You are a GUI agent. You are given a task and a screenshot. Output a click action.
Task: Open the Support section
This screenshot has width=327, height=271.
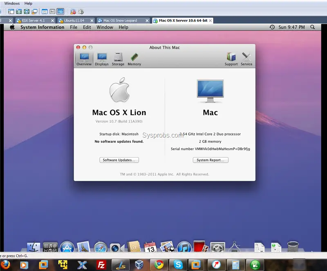tap(231, 59)
